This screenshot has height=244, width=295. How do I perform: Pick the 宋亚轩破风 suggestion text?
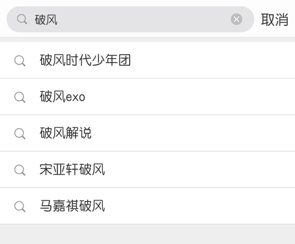[x=72, y=170]
